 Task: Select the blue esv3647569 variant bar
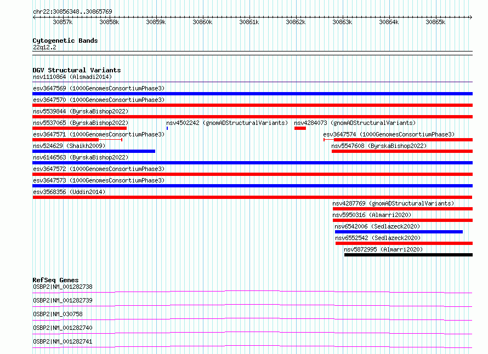pyautogui.click(x=252, y=94)
